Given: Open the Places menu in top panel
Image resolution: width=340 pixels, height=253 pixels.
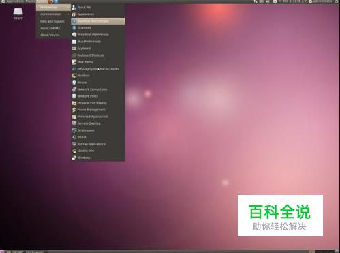Looking at the screenshot, I should (30, 1).
